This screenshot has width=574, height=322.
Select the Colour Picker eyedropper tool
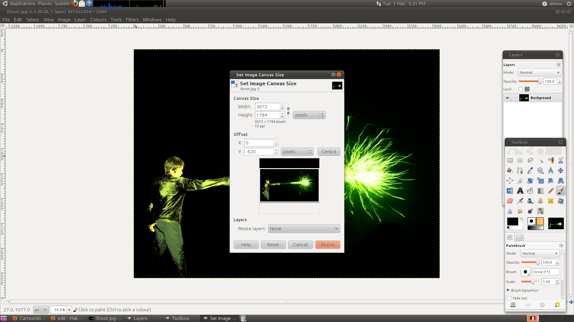click(530, 171)
